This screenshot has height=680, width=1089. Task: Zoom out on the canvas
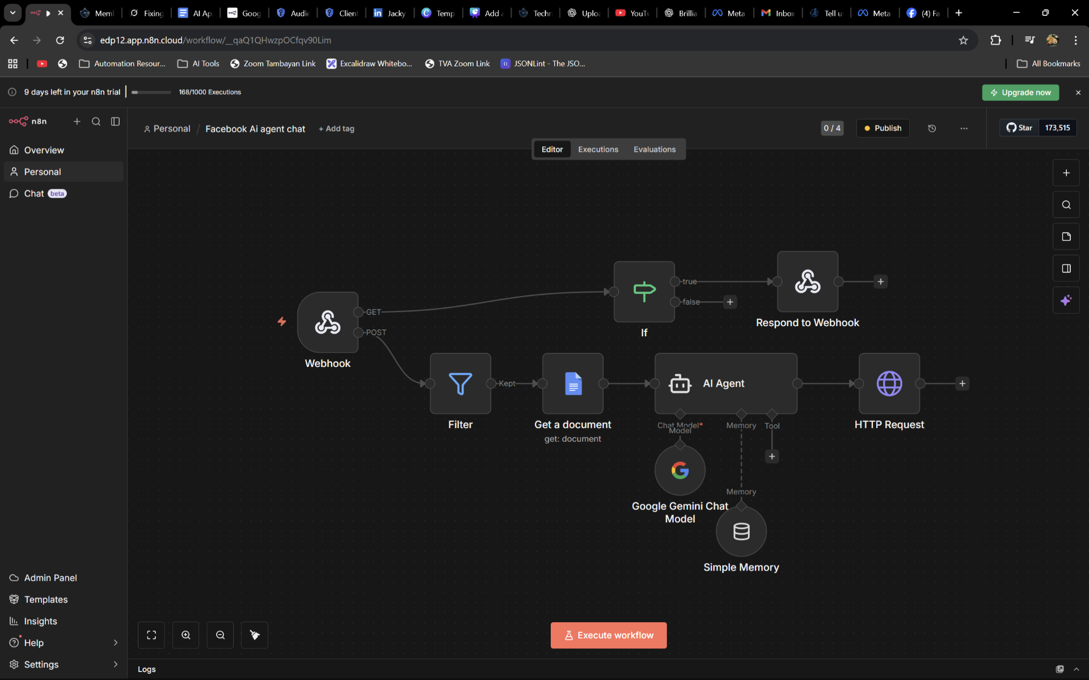221,635
